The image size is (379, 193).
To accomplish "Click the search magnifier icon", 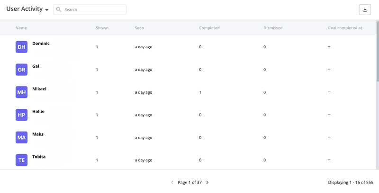I will point(58,9).
